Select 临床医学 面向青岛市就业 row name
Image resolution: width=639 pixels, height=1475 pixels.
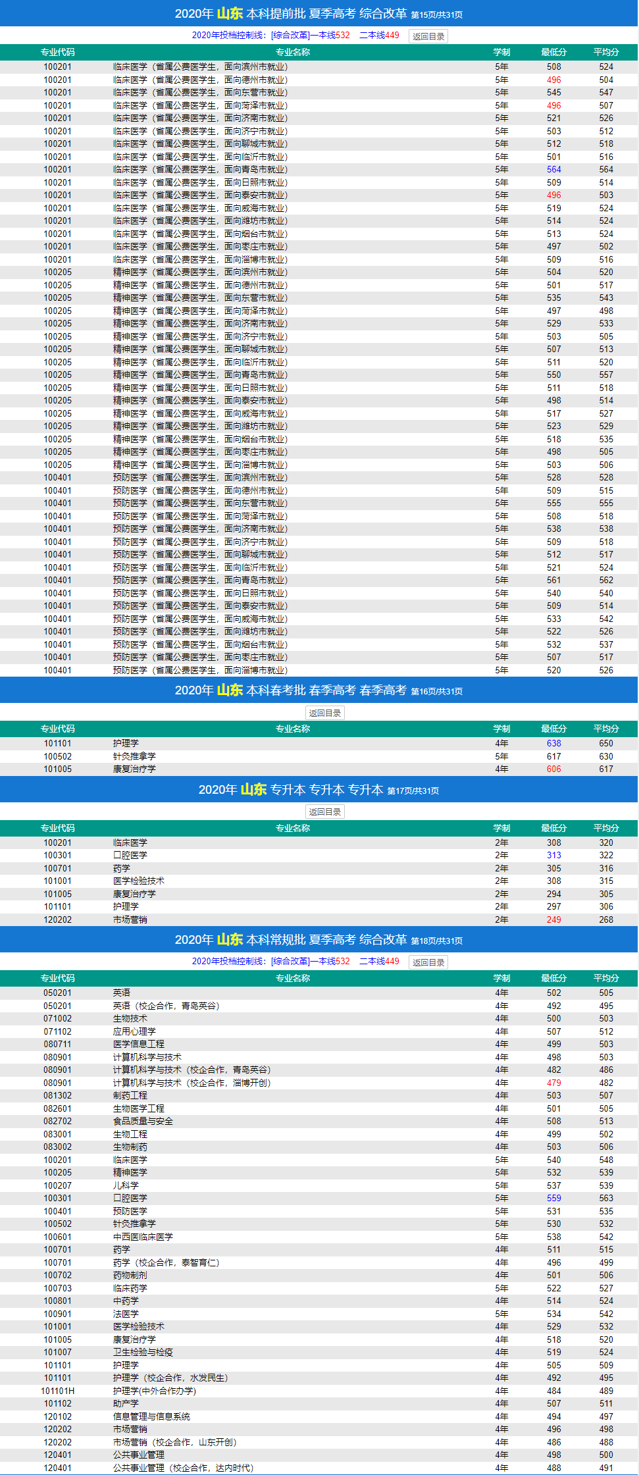(x=200, y=169)
